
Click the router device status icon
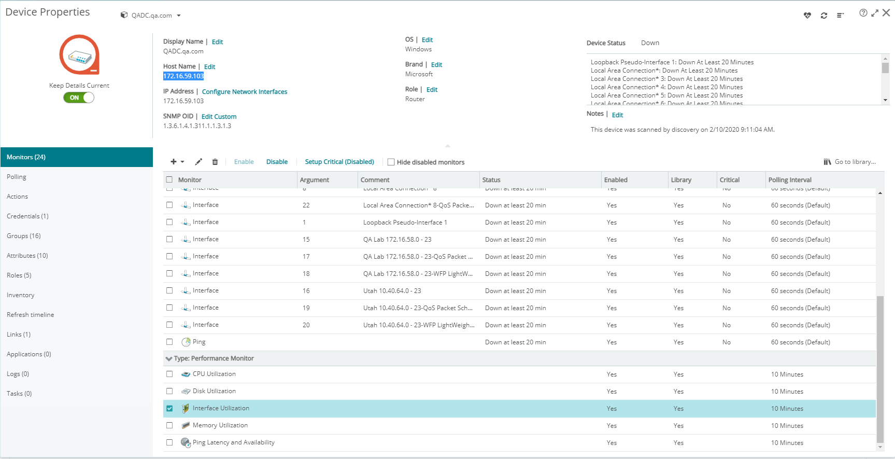click(79, 55)
